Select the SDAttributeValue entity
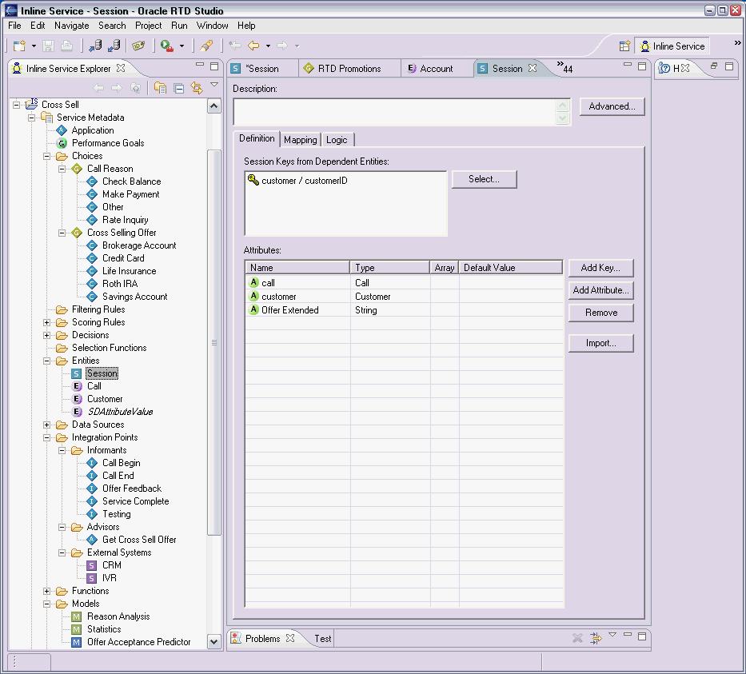 point(120,412)
